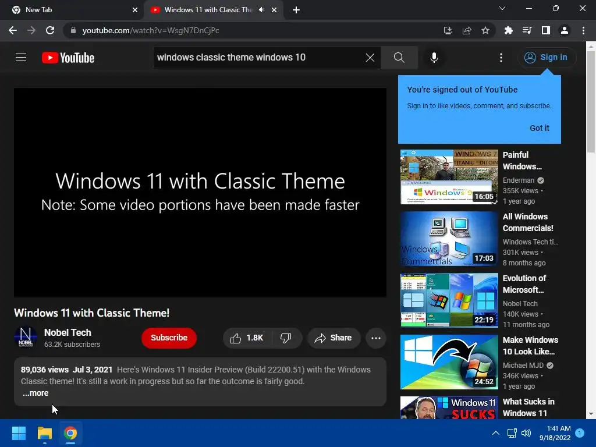Reload the YouTube page
596x447 pixels.
(x=50, y=30)
